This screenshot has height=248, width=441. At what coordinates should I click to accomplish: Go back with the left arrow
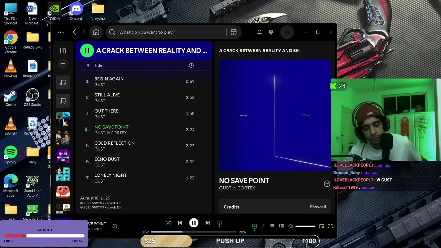74,32
